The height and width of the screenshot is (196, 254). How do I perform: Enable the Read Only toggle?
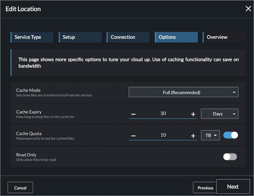230,157
